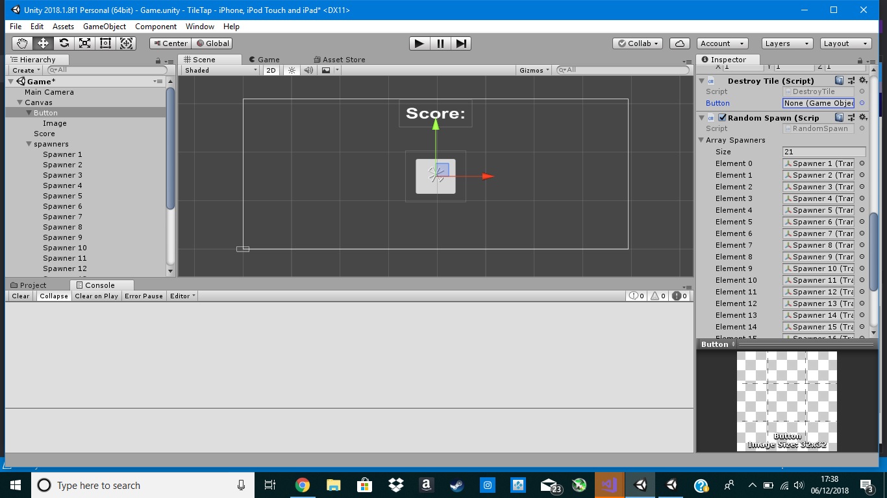Open the Cloud services icon
887x498 pixels.
[679, 43]
